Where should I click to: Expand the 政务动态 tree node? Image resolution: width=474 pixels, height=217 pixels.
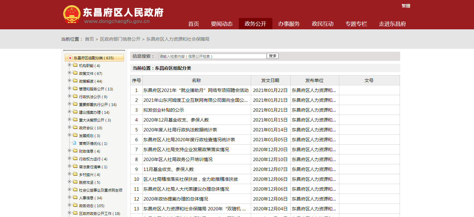tap(69, 205)
